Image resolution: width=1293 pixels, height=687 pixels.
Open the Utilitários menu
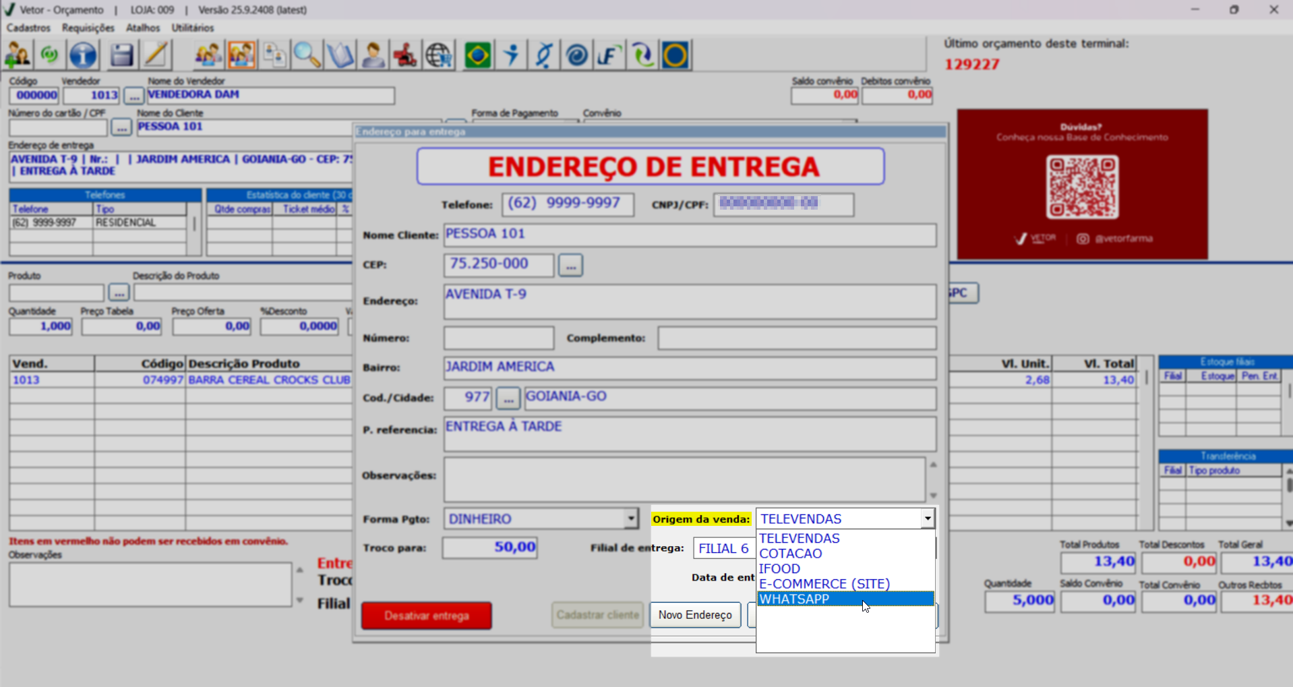click(193, 28)
